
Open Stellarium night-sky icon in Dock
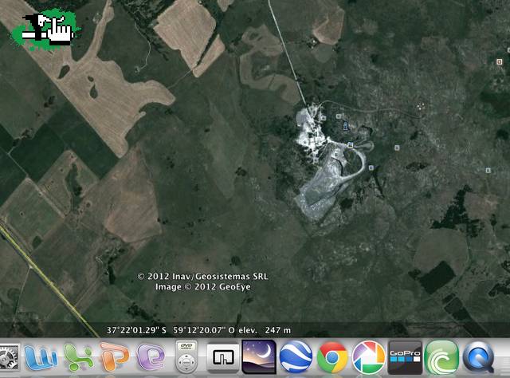tap(259, 356)
